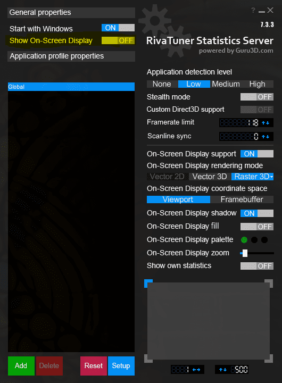This screenshot has height=383, width=282.
Task: Click the version number 7.3.3
Action: pos(267,24)
